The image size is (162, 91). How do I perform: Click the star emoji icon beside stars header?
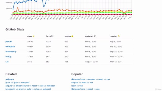pos(34,36)
